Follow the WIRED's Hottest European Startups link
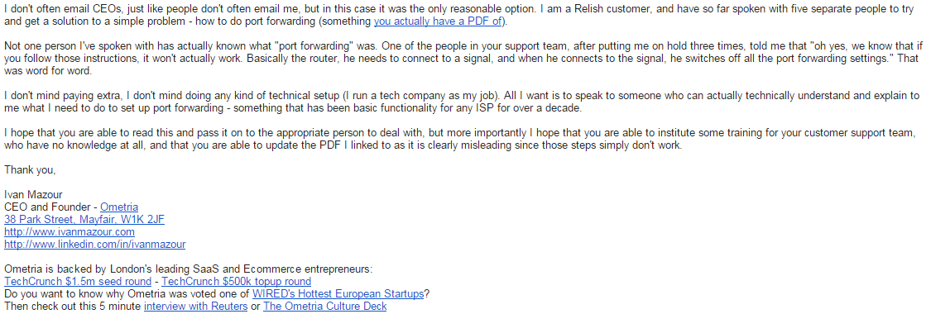 [338, 294]
